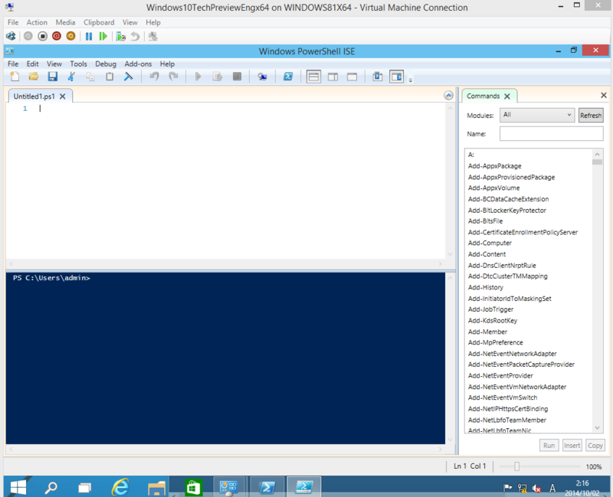Open the VM Connection Clipboard menu
This screenshot has height=497, width=613.
tap(99, 22)
